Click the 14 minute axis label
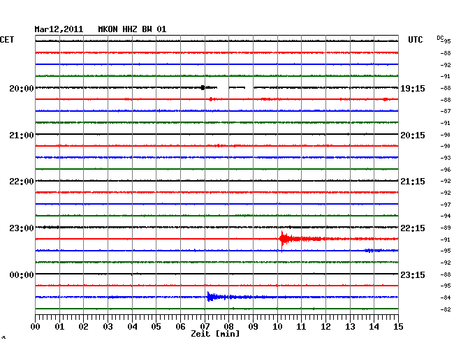This screenshot has width=454, height=345. (x=374, y=326)
